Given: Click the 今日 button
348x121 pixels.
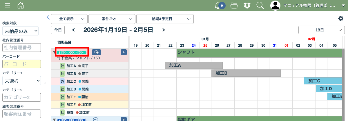Looking at the screenshot, I should tap(58, 30).
